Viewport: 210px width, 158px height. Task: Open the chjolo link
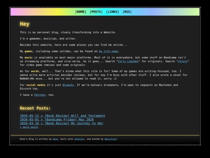tap(183, 61)
